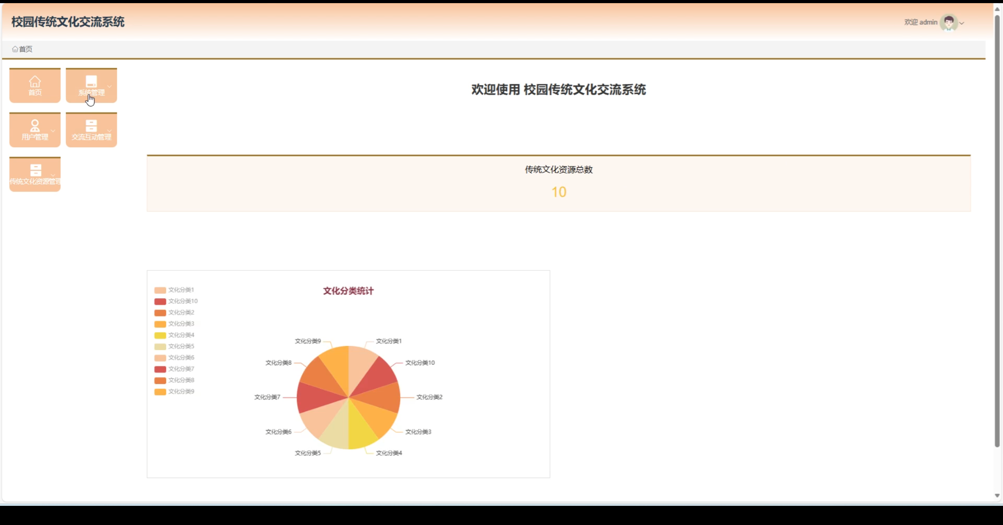The width and height of the screenshot is (1003, 525).
Task: Click the home icon in the sidebar tile
Action: pyautogui.click(x=35, y=81)
